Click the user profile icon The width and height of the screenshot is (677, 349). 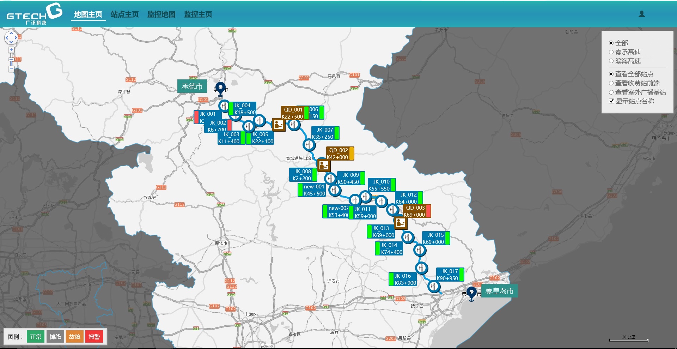point(642,14)
